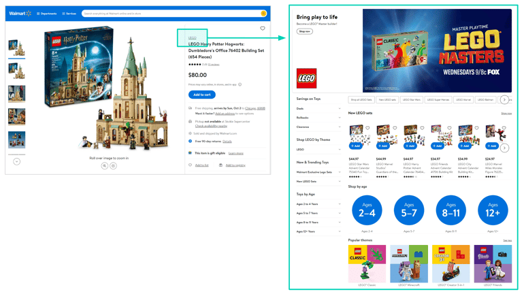Open the Walmart logo home link
Image resolution: width=524 pixels, height=294 pixels.
pos(20,14)
